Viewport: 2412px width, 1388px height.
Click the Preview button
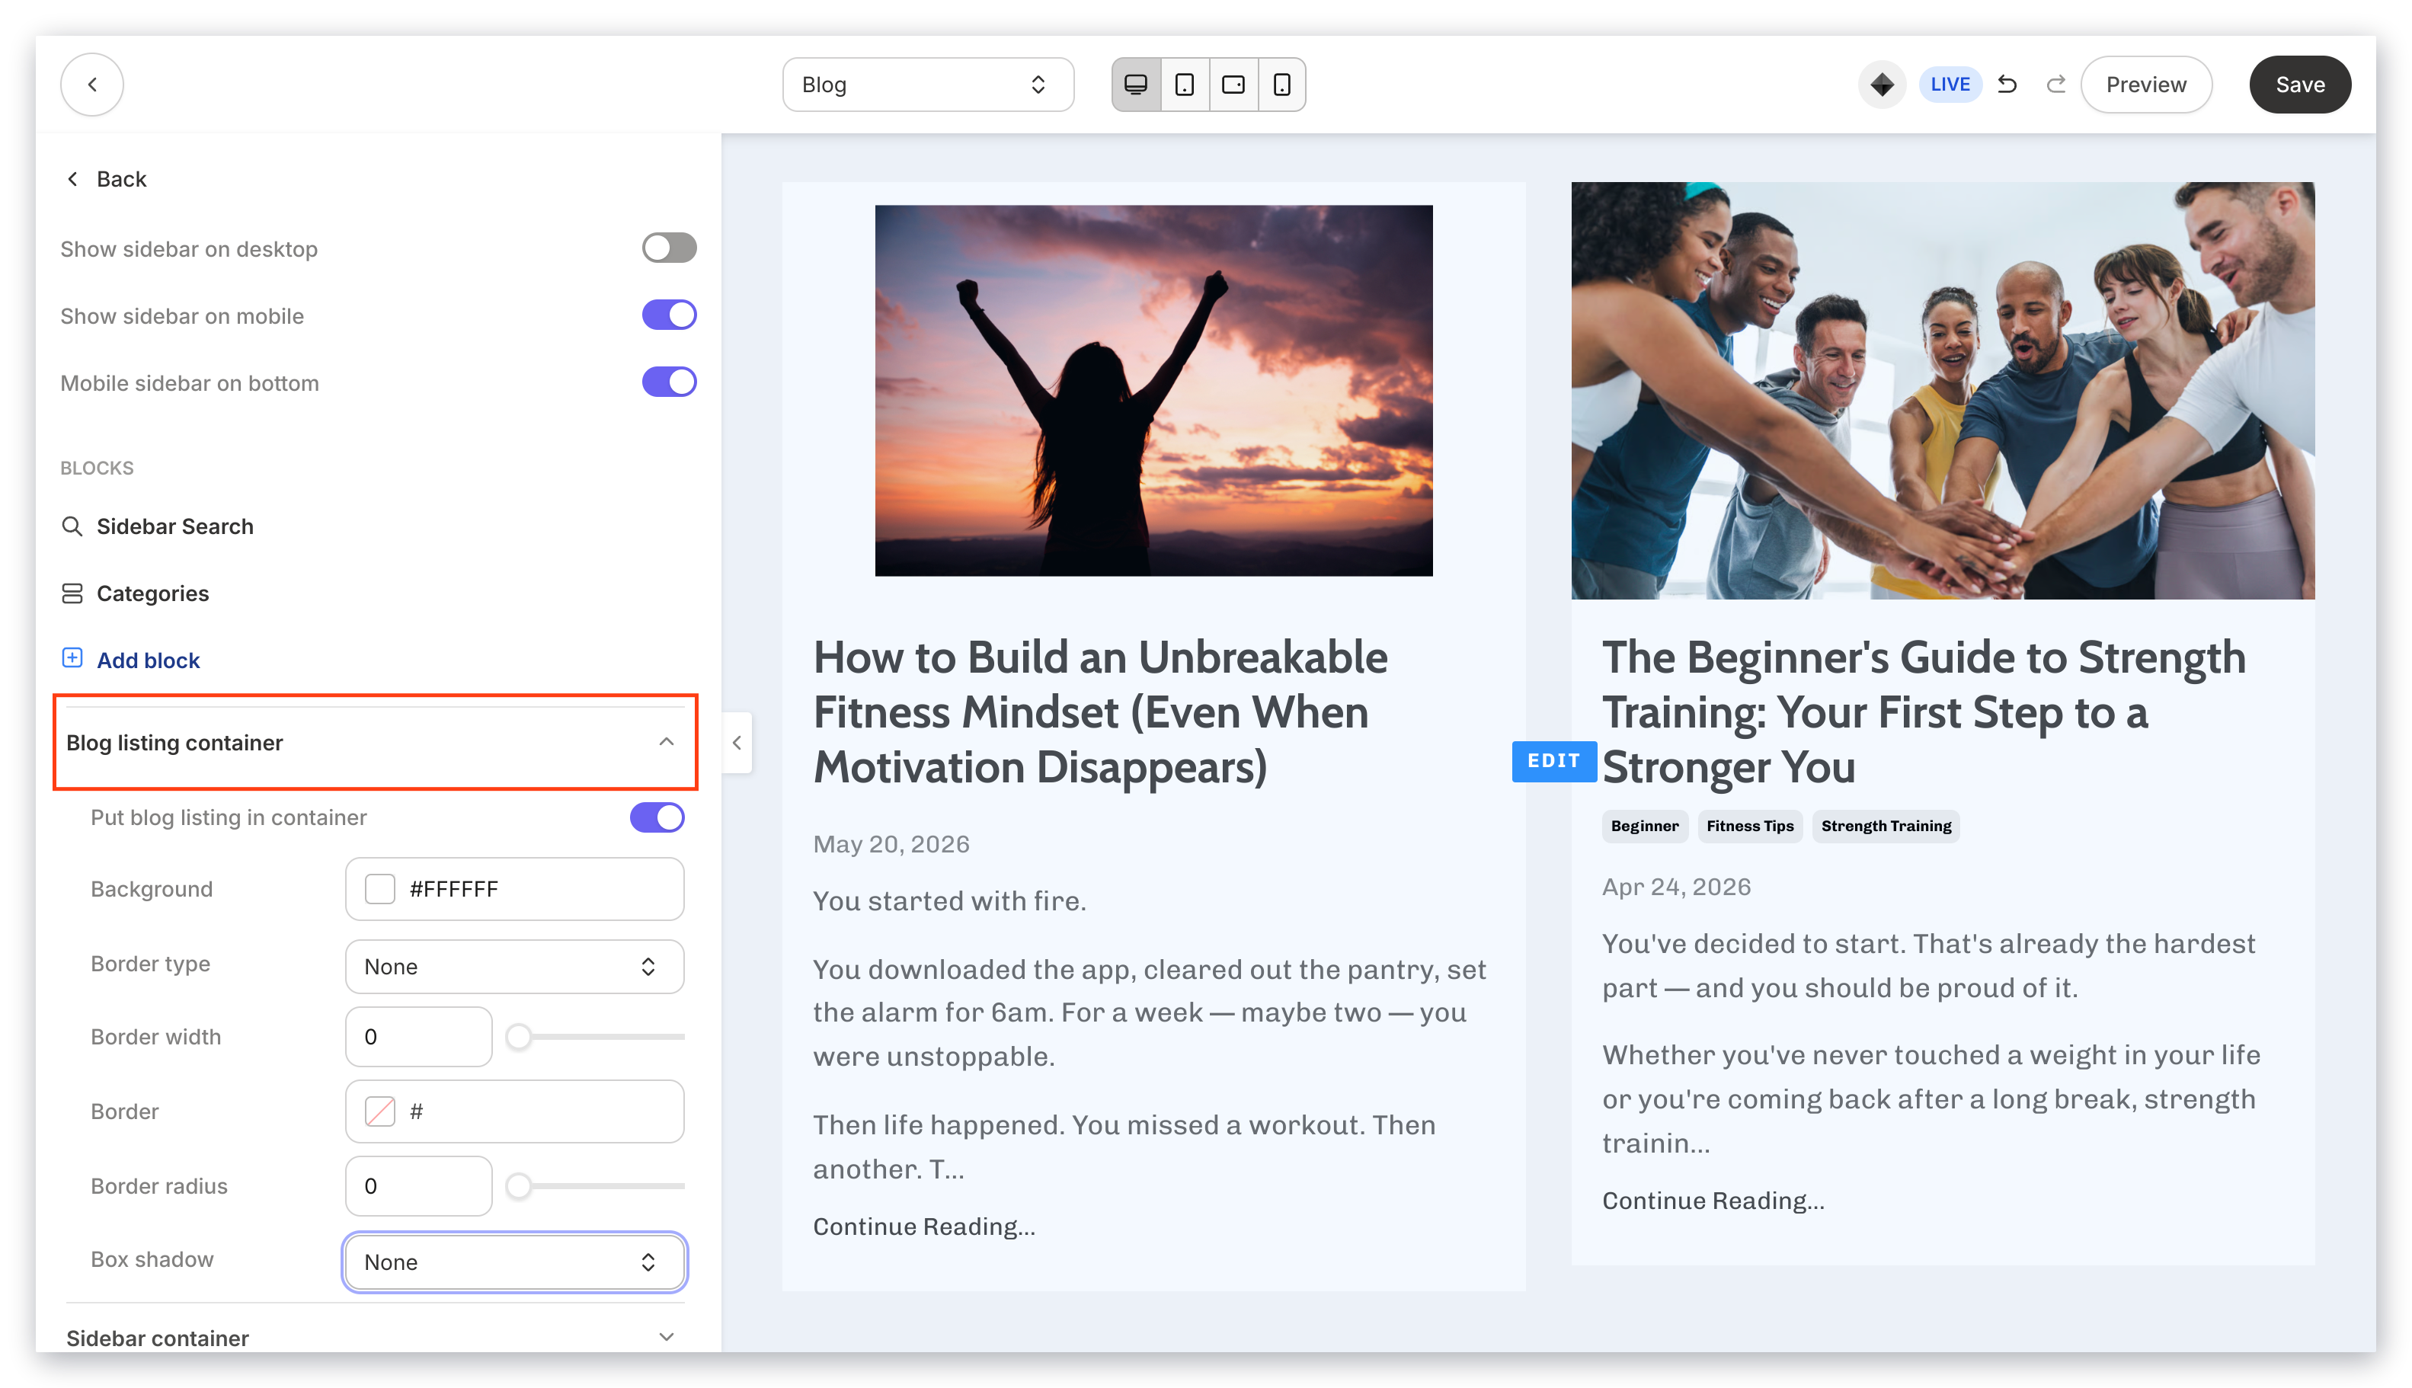coord(2145,84)
